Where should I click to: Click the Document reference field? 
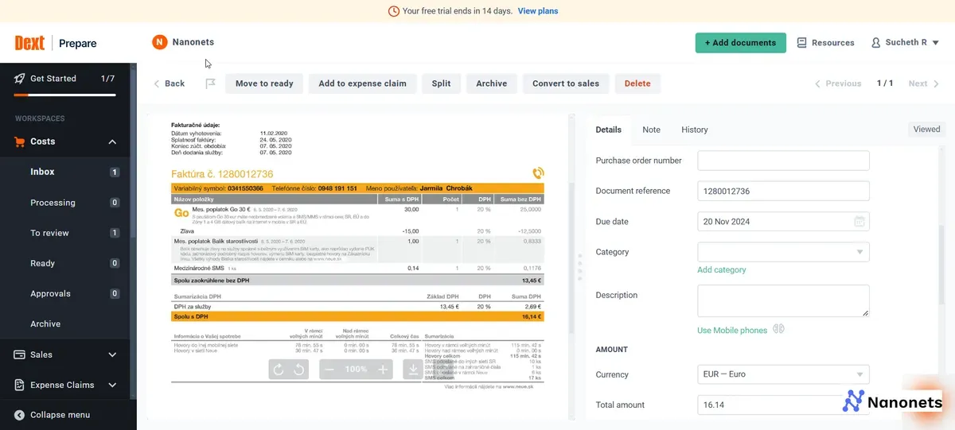pyautogui.click(x=783, y=191)
